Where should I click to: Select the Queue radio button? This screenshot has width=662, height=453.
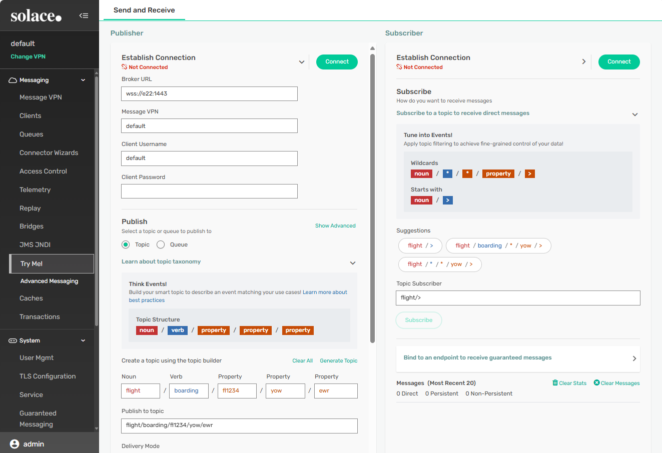pos(161,244)
